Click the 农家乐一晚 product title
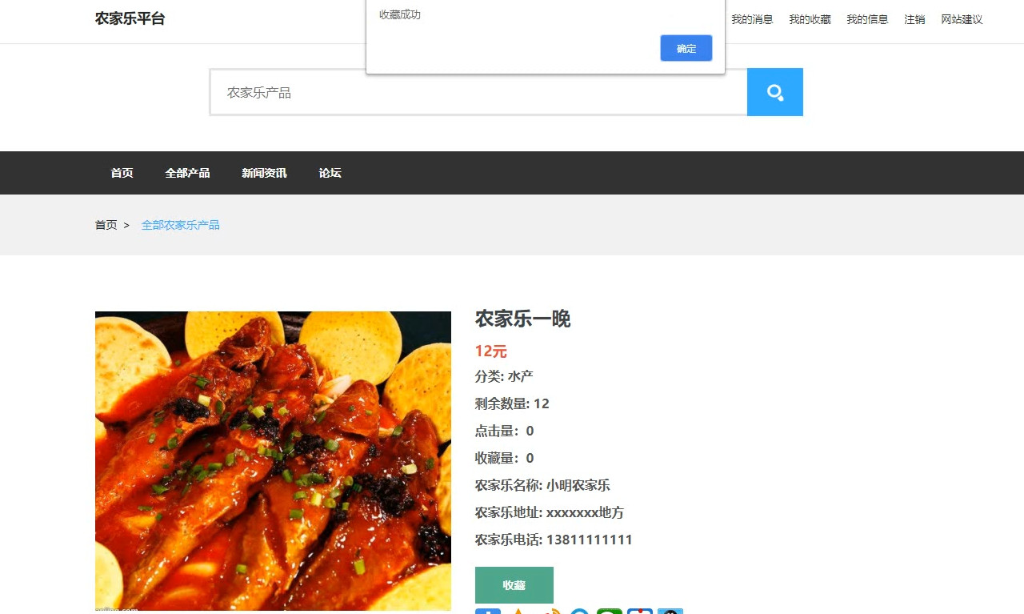 pyautogui.click(x=522, y=319)
